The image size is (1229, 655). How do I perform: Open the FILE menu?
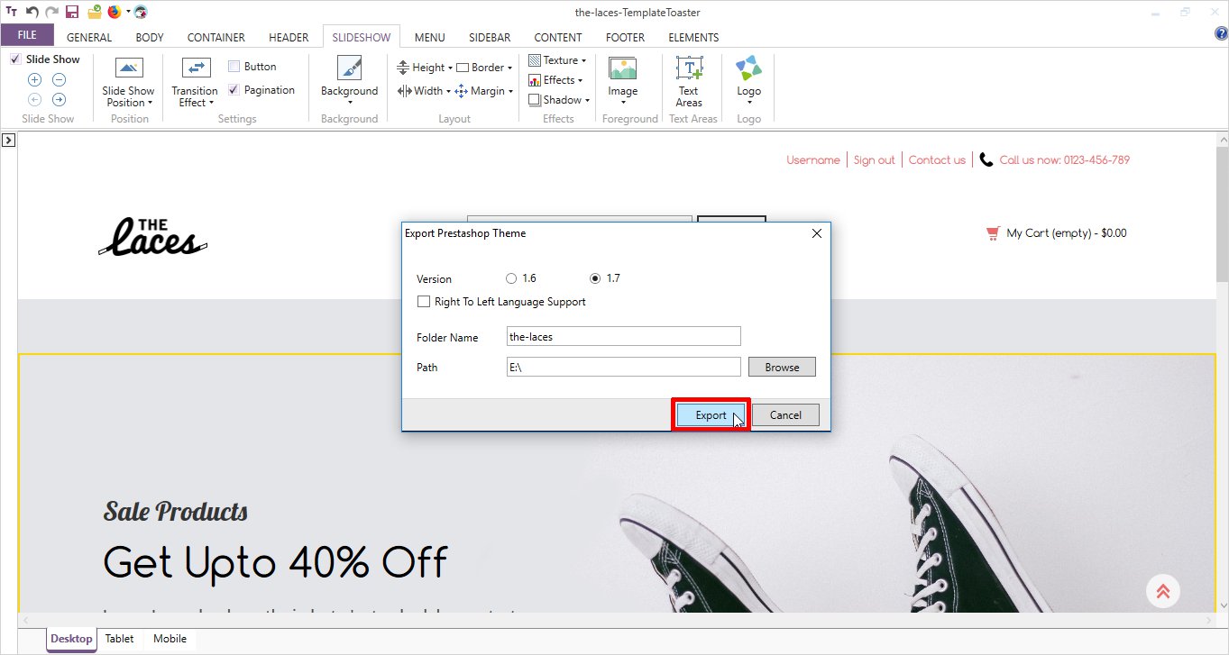27,35
